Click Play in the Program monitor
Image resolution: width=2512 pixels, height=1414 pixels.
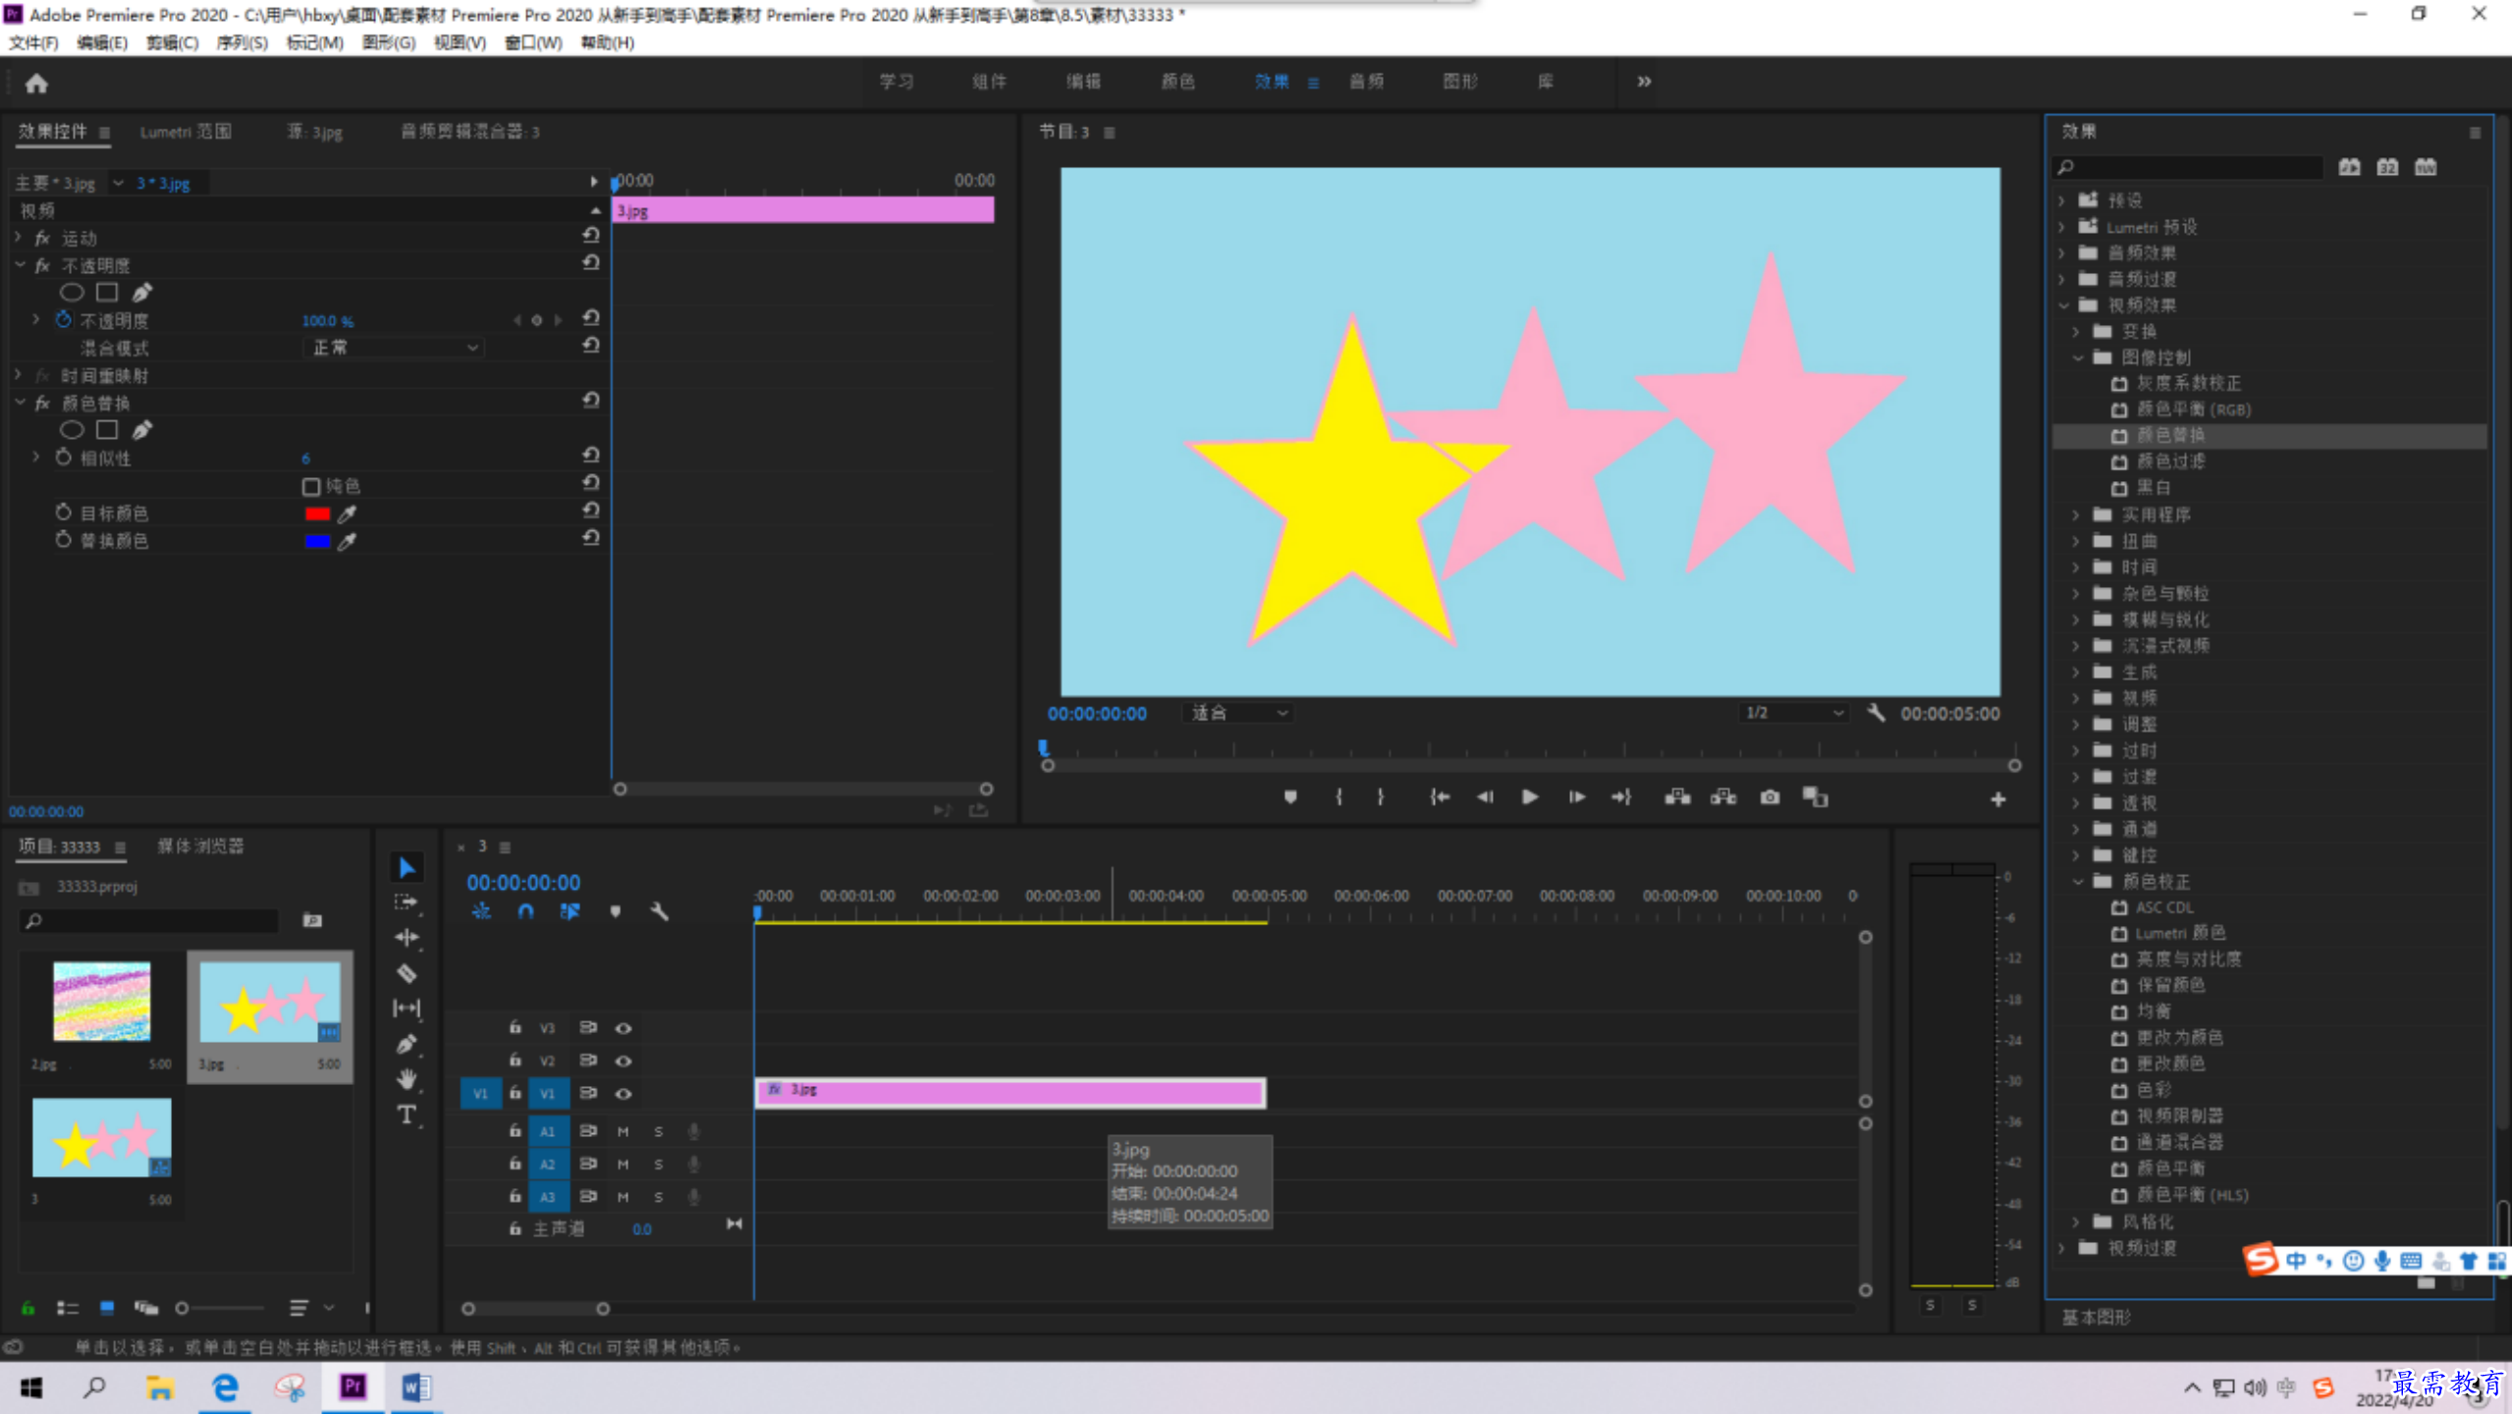coord(1529,797)
